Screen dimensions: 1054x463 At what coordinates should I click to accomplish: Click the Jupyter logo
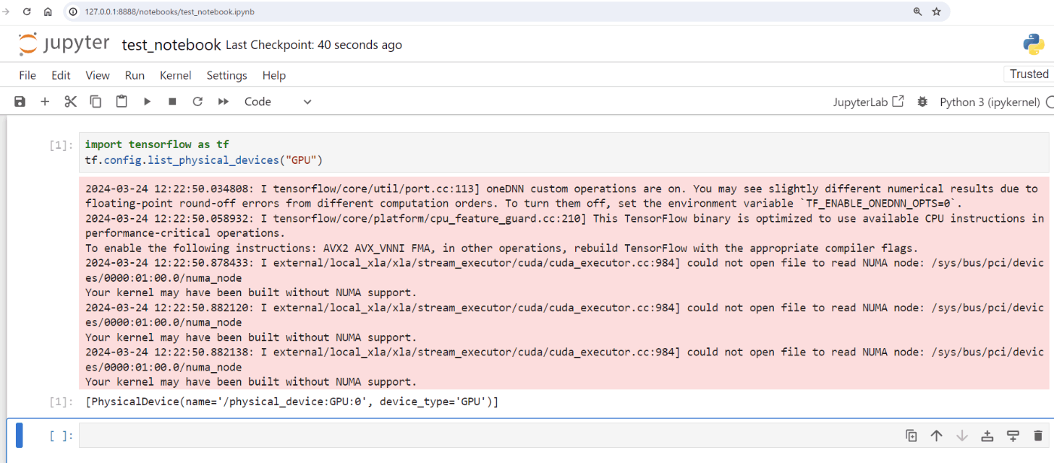[64, 44]
